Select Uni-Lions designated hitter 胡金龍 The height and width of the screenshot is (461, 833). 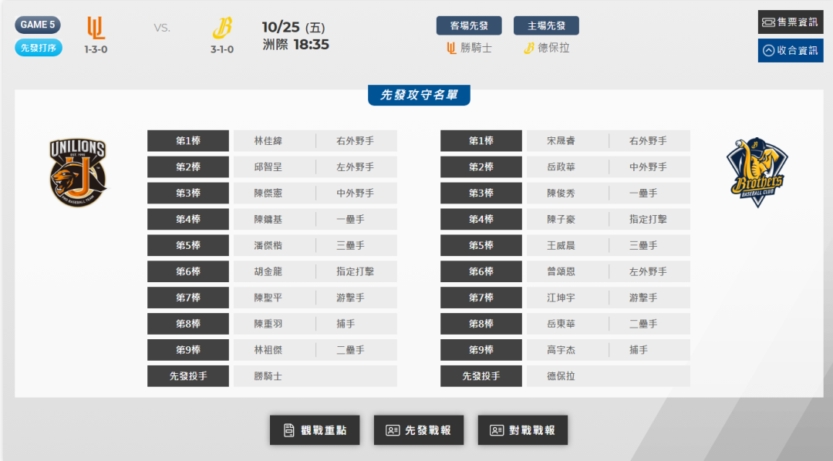tap(268, 271)
